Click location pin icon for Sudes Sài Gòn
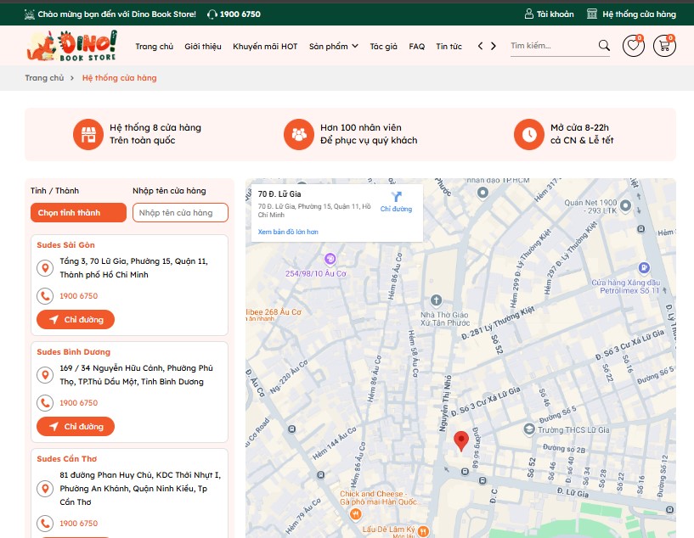 [x=45, y=268]
